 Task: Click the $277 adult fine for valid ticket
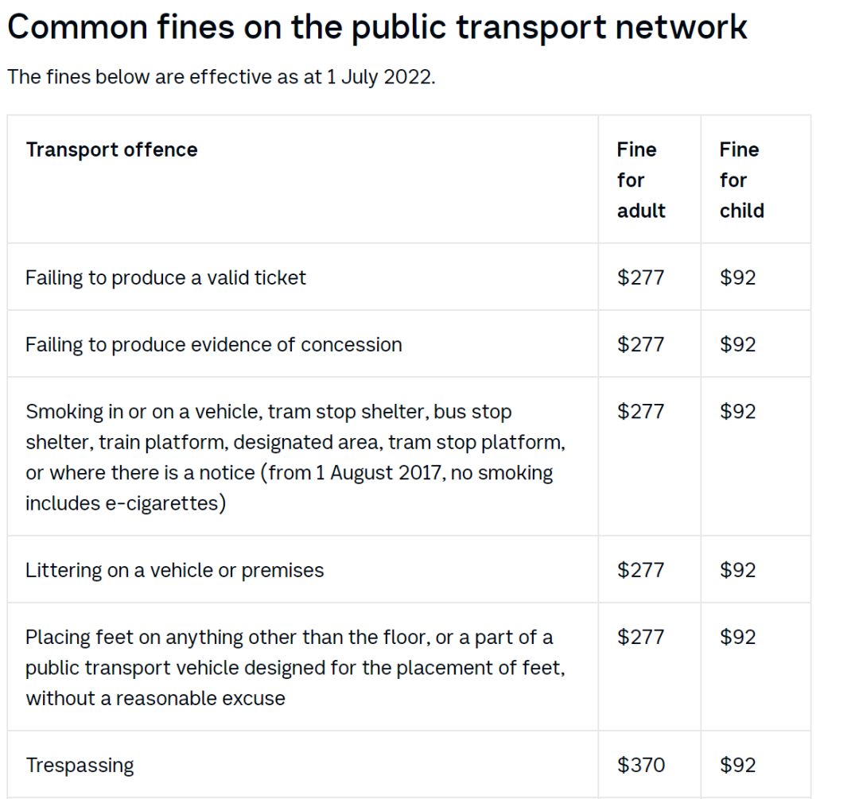(x=640, y=277)
